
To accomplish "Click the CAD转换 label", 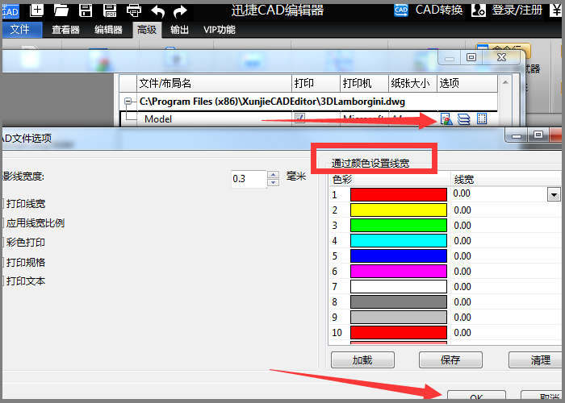I will pos(439,10).
